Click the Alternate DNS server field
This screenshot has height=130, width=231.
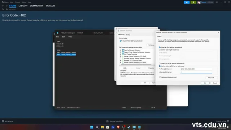coord(196,72)
